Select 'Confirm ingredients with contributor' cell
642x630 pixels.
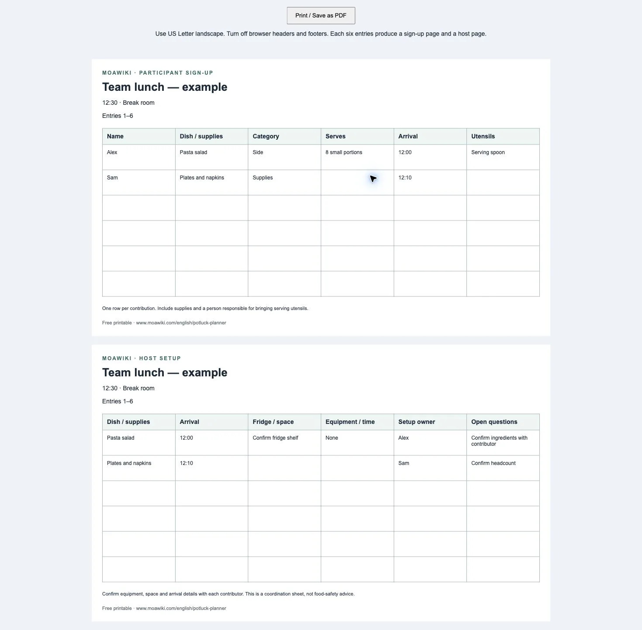[503, 443]
